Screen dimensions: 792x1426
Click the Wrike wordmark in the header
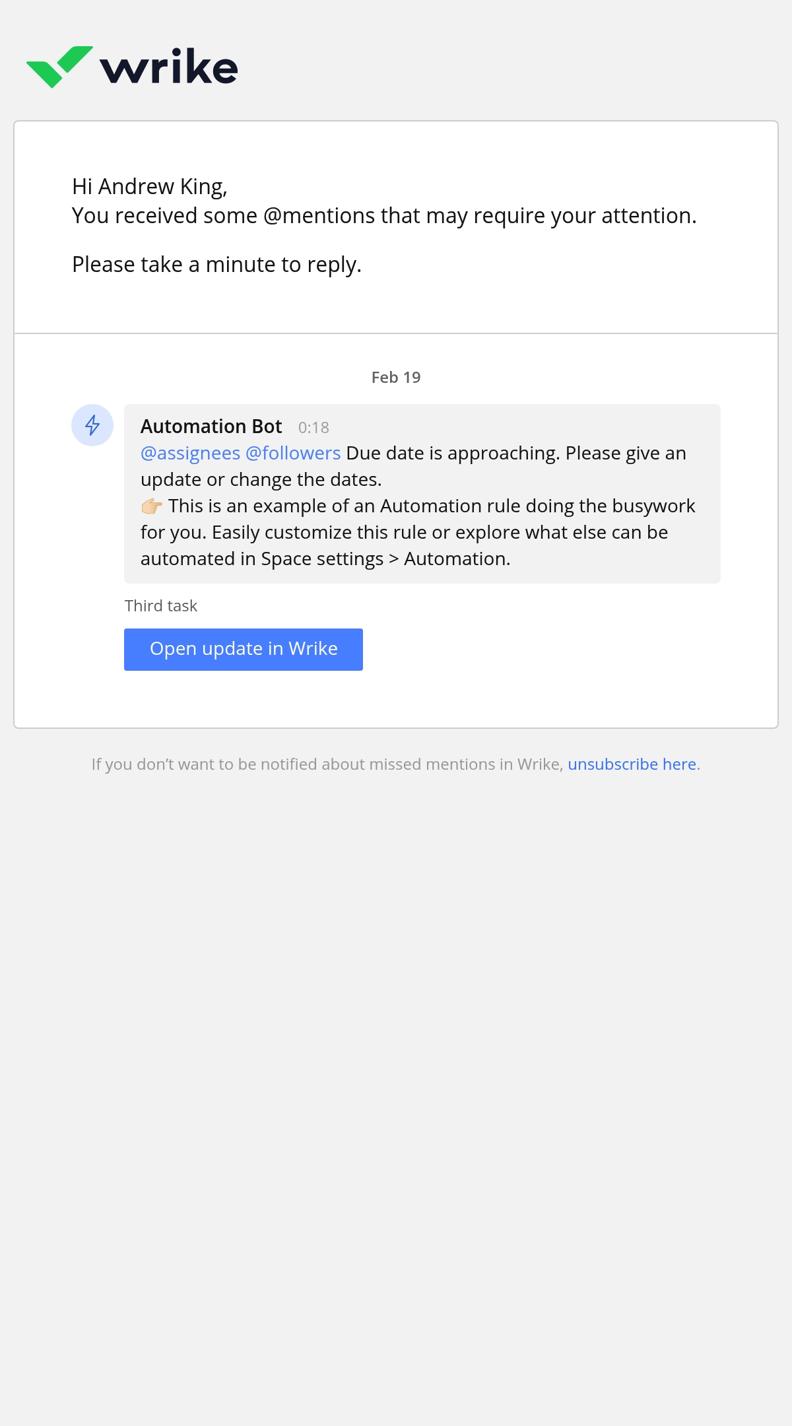pyautogui.click(x=169, y=67)
